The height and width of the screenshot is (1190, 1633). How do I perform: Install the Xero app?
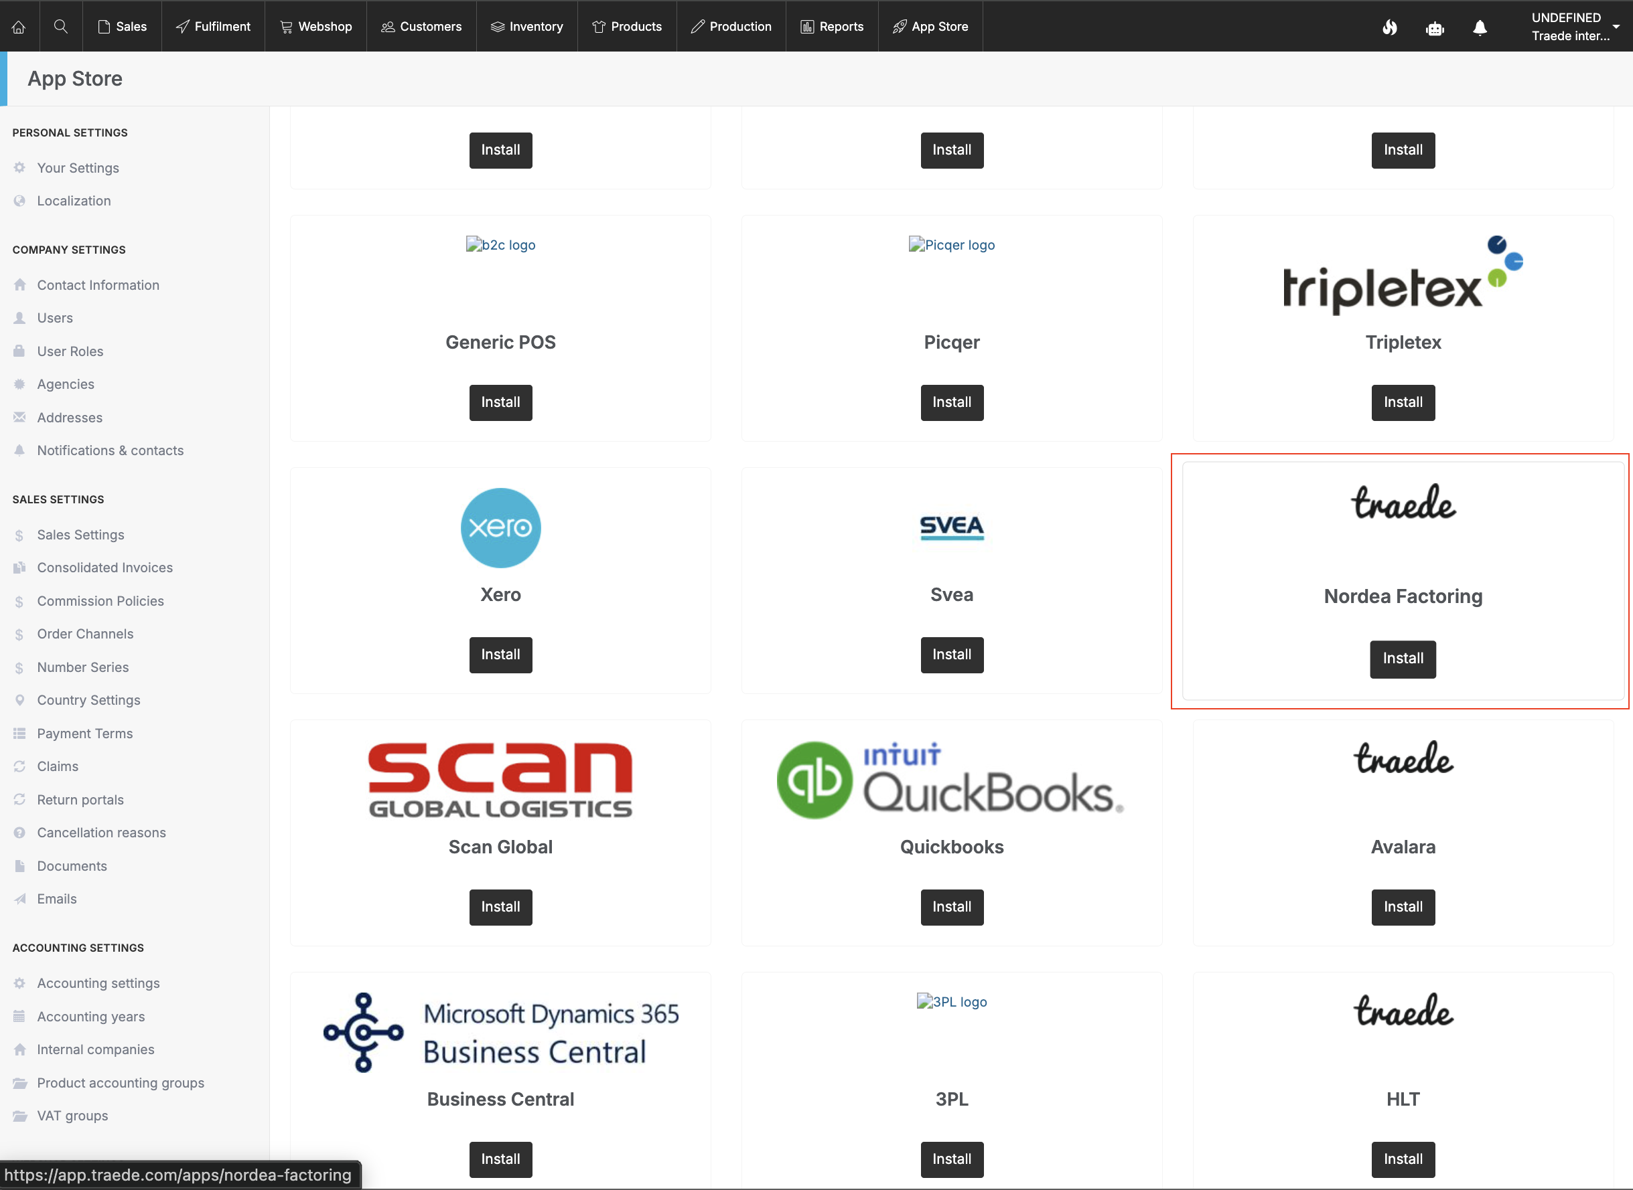(500, 654)
